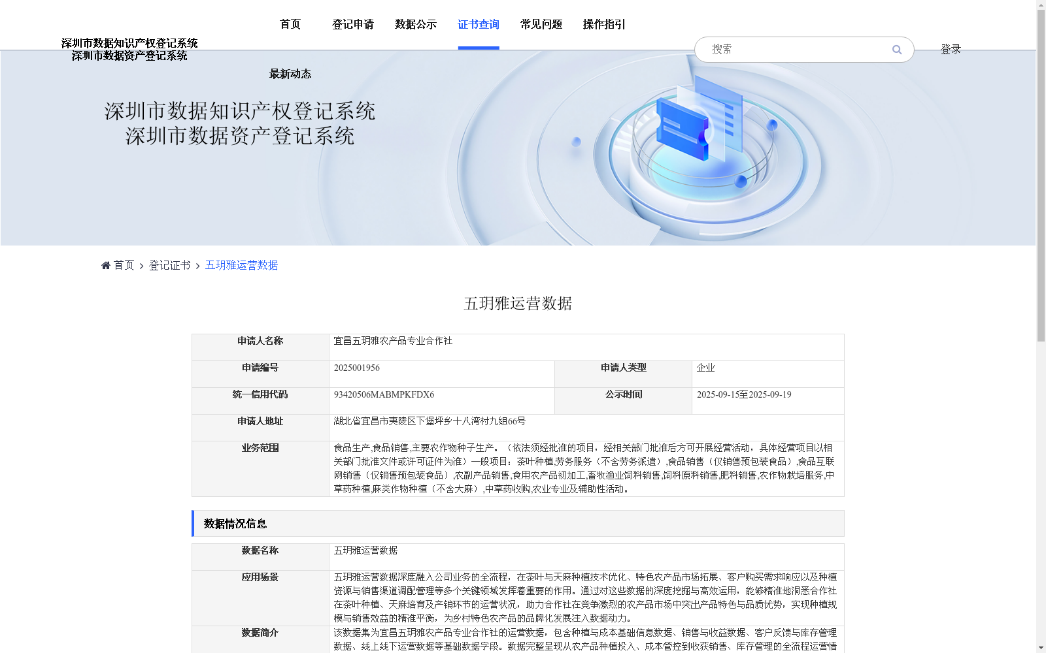This screenshot has width=1046, height=653.
Task: Click the 五玥雅运营数据 page heading
Action: (x=518, y=304)
